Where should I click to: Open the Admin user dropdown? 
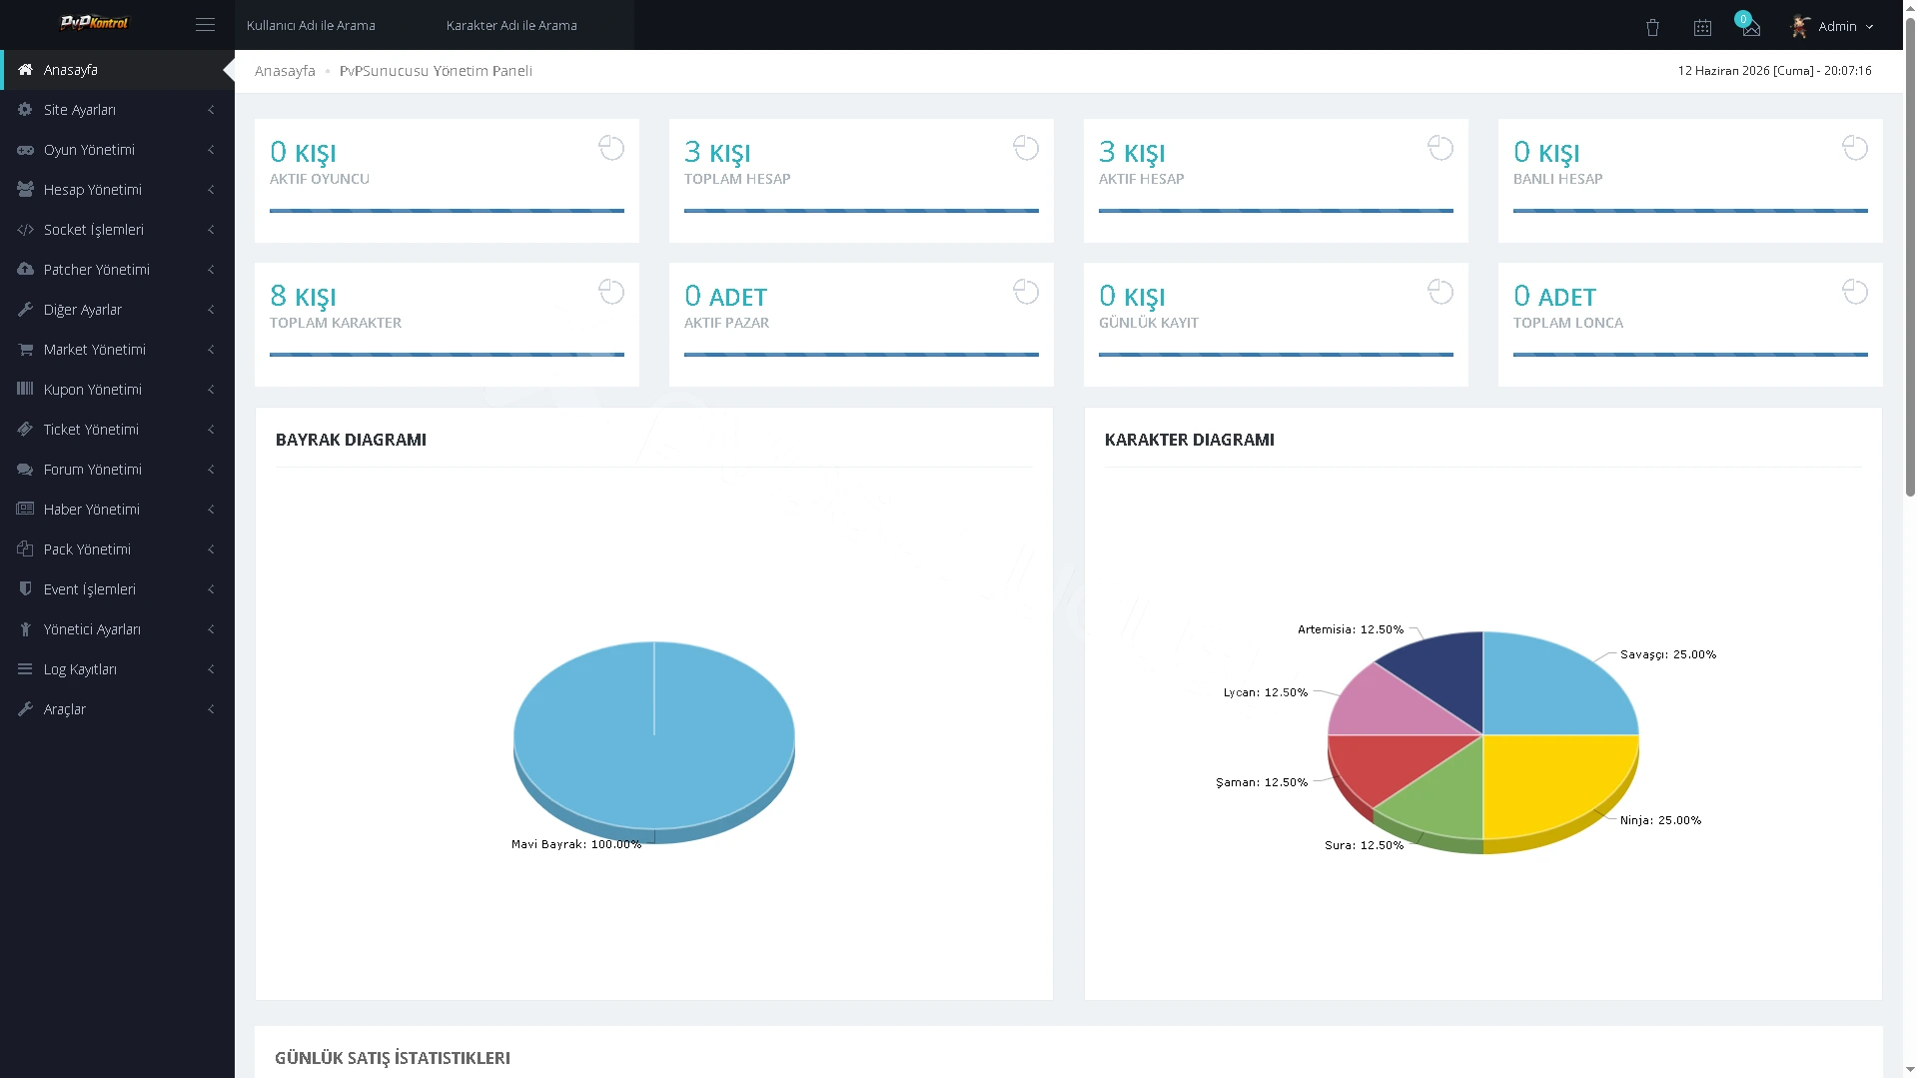tap(1832, 26)
